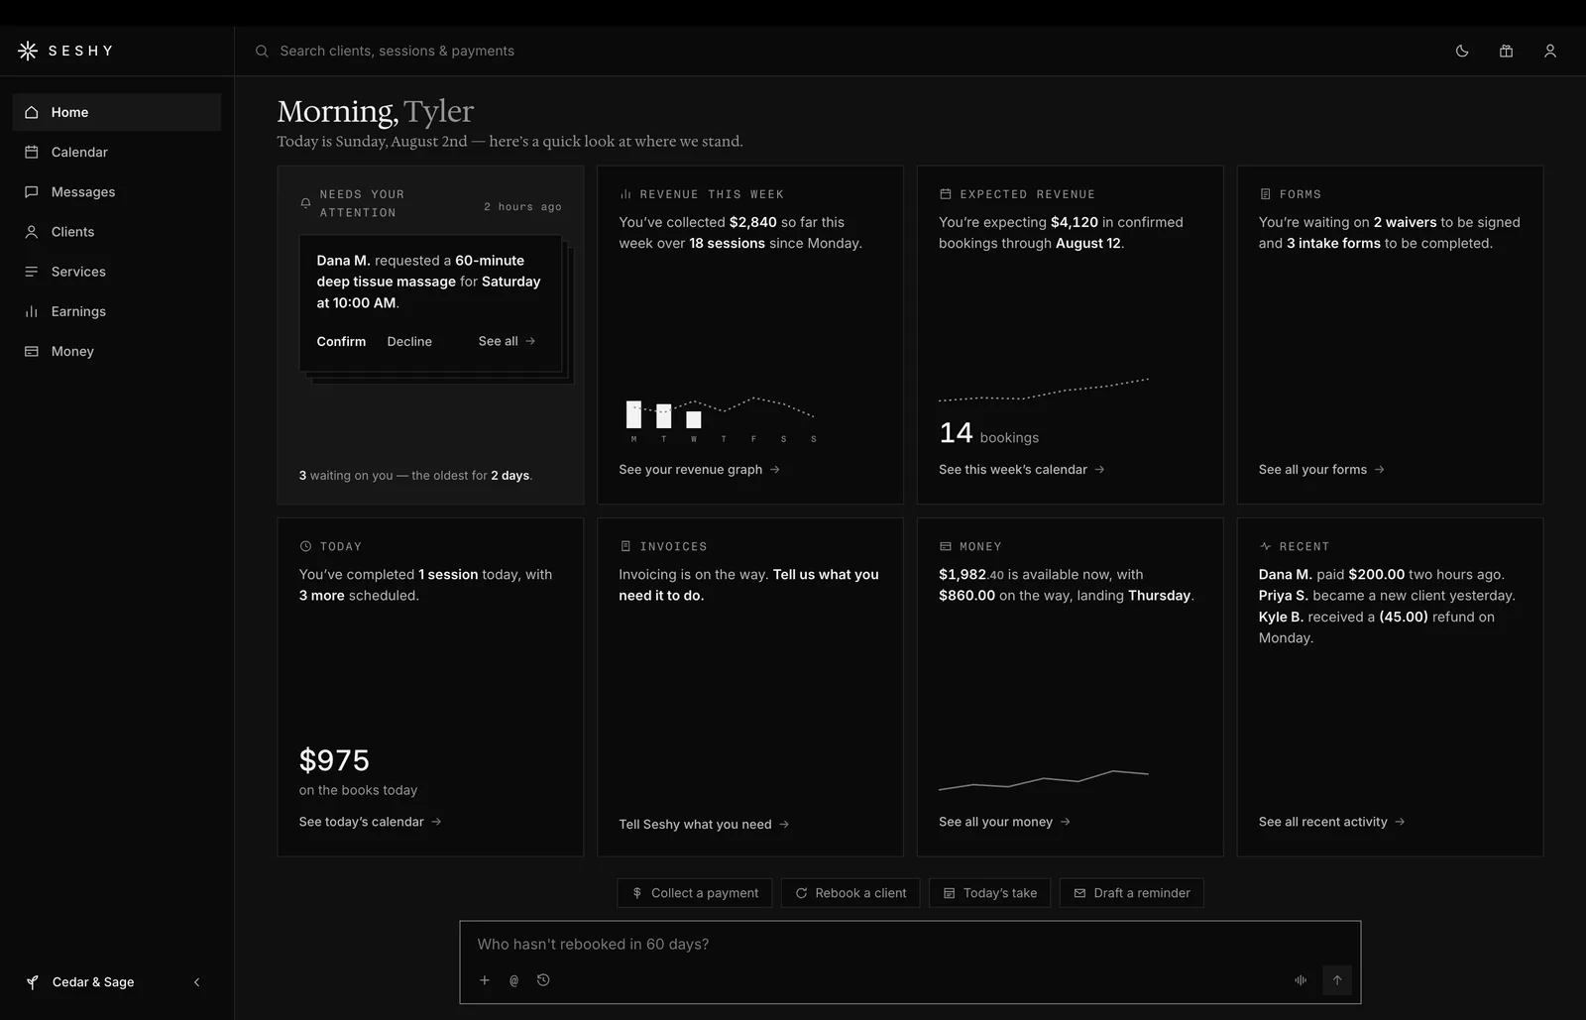Click the Rebook a client button

click(x=850, y=893)
